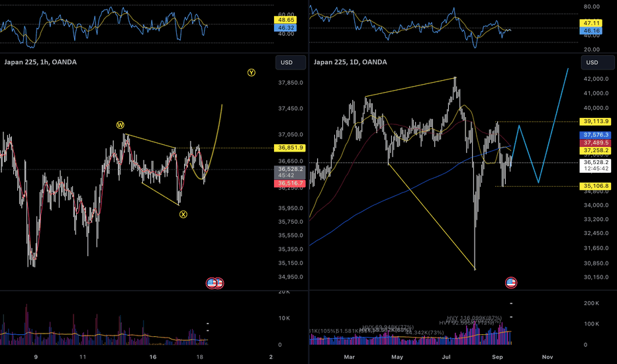The image size is (617, 364).
Task: Open the USD currency selector on the 1D chart
Action: pos(597,62)
